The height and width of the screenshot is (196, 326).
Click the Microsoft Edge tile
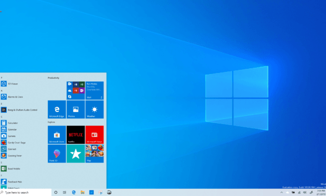click(57, 109)
